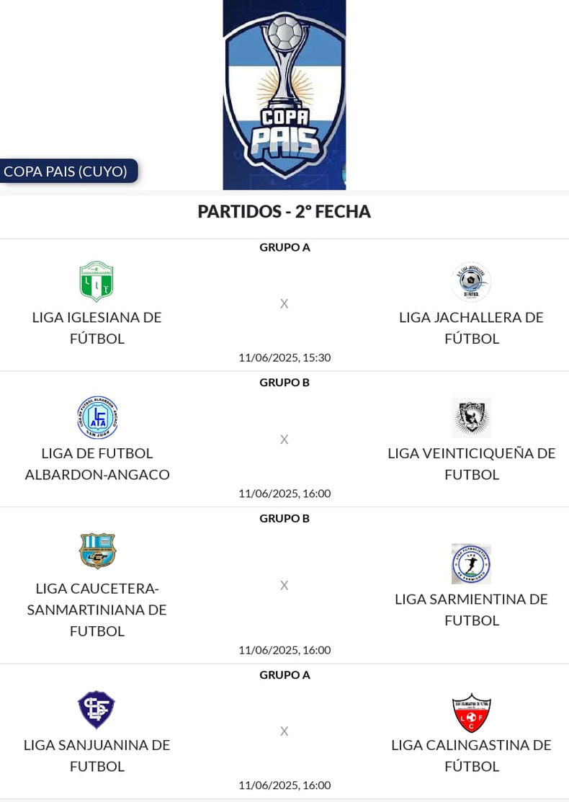The width and height of the screenshot is (569, 802).
Task: Click the COPA PAIS (CUYO) label button
Action: tap(68, 171)
